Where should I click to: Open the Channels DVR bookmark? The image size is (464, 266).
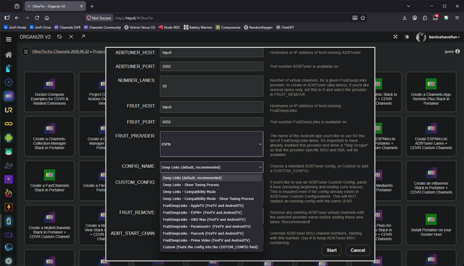tap(67, 28)
